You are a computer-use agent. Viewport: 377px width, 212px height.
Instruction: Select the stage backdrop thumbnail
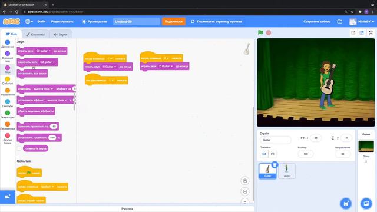pyautogui.click(x=366, y=147)
